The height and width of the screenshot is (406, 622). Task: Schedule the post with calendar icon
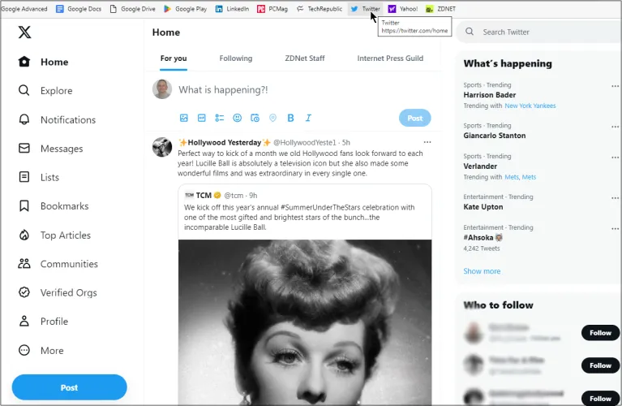pyautogui.click(x=255, y=118)
